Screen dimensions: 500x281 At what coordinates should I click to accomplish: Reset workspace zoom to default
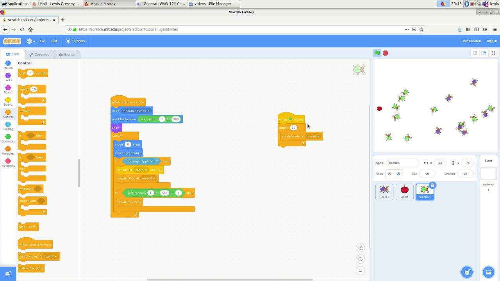point(361,270)
